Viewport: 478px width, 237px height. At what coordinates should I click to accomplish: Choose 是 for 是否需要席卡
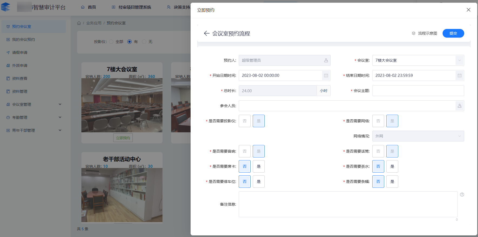(259, 166)
